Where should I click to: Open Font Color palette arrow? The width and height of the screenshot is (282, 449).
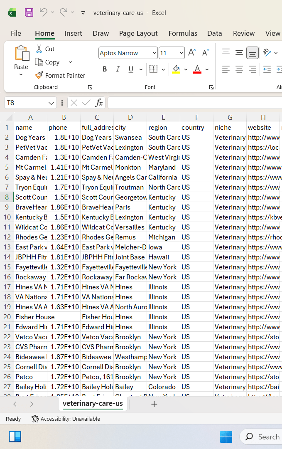coord(207,69)
